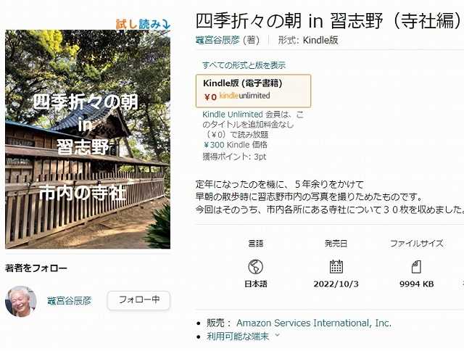Screen dimensions: 464x351
Task: Toggle the フォロー中 follow button
Action: 138,300
